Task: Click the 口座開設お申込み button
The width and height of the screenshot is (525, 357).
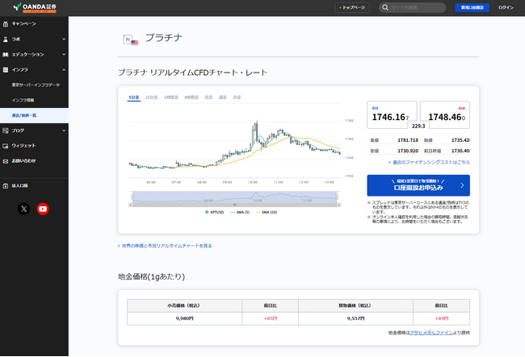Action: (418, 185)
